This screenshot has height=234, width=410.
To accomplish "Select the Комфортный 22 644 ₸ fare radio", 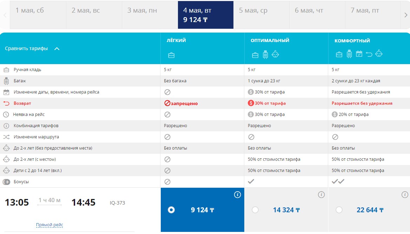I will click(x=339, y=210).
